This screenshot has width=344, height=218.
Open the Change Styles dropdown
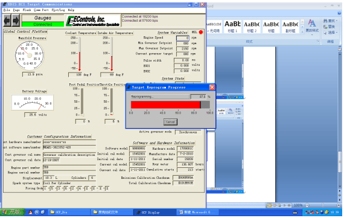pos(312,26)
